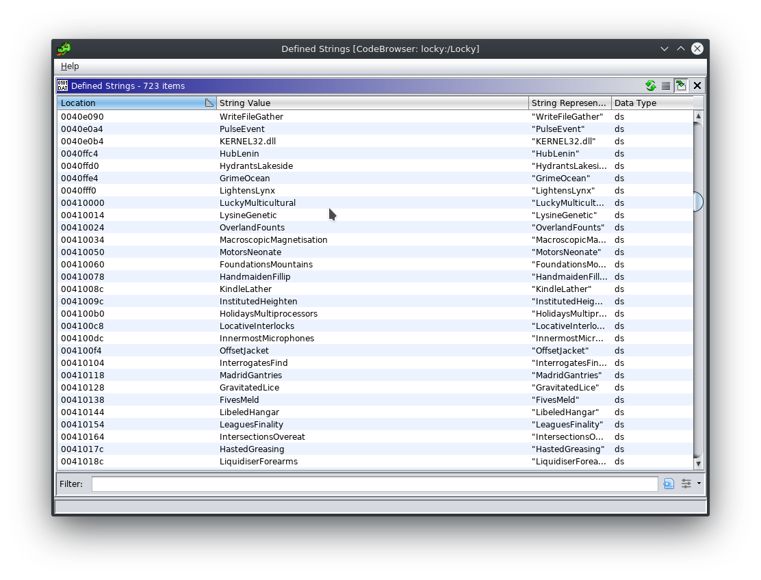This screenshot has height=580, width=761.
Task: Select string value "InstitutedHeighten"
Action: (x=259, y=302)
